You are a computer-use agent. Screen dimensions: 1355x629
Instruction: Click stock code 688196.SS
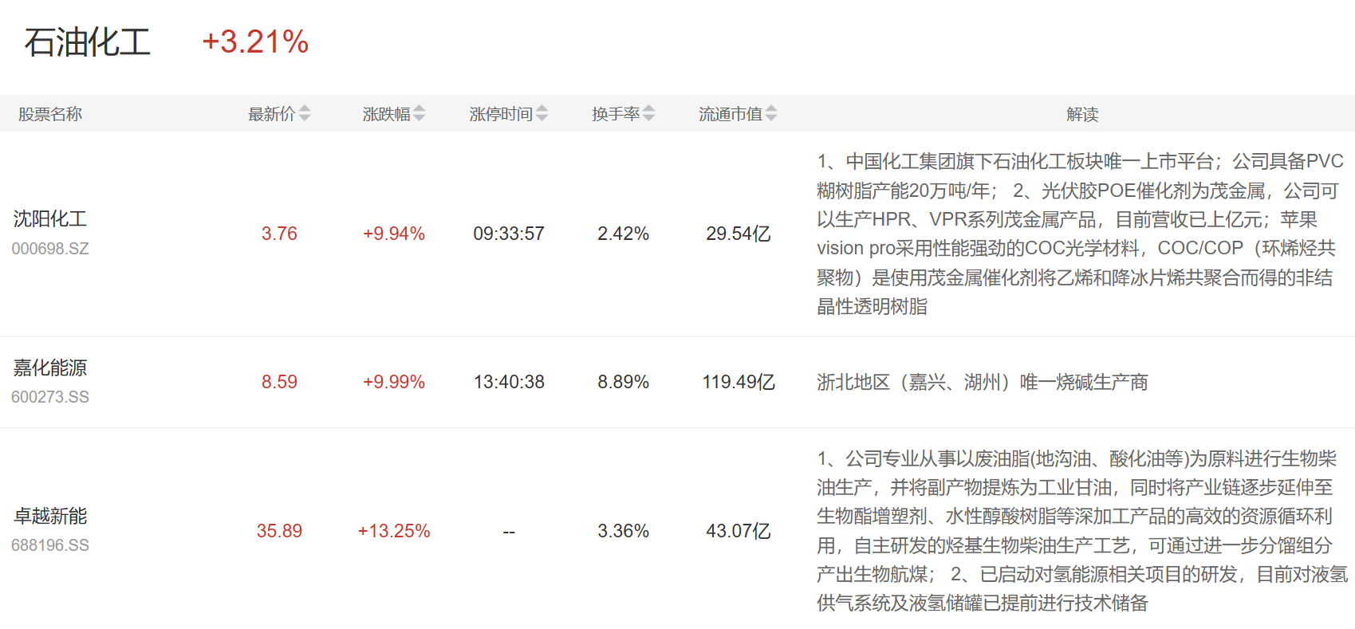[x=50, y=545]
